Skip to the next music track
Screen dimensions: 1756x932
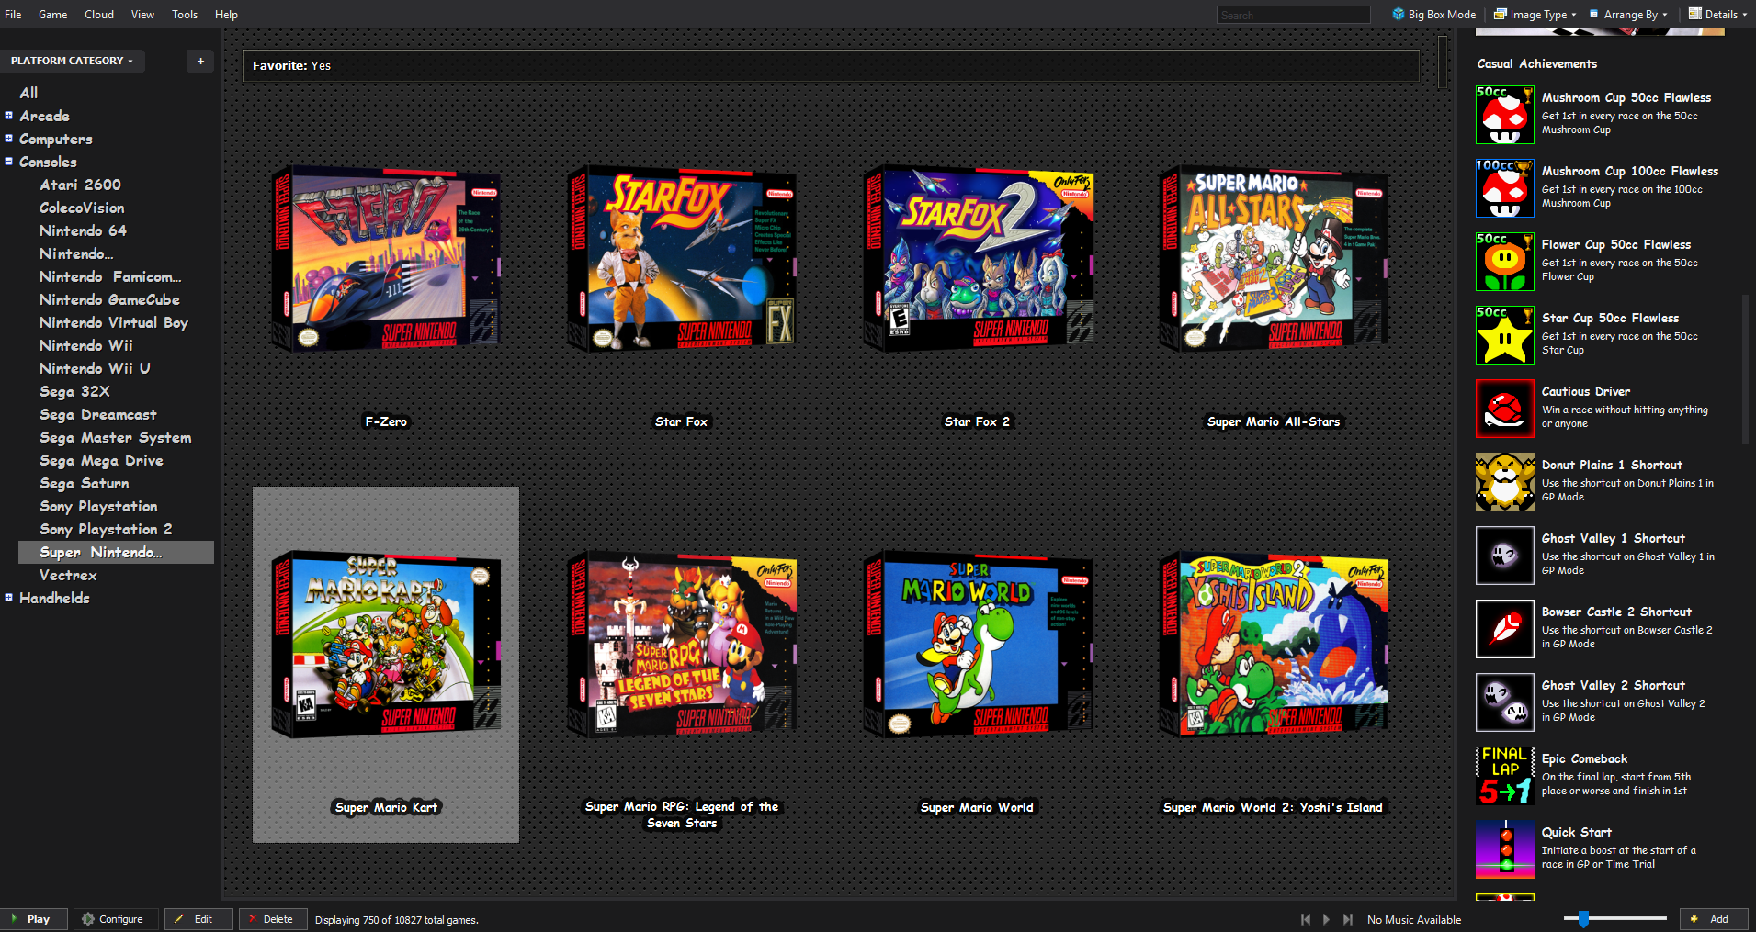[x=1347, y=919]
